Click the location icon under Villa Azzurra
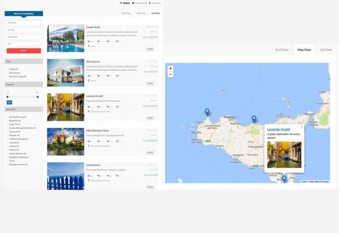The height and width of the screenshot is (233, 339). (89, 80)
